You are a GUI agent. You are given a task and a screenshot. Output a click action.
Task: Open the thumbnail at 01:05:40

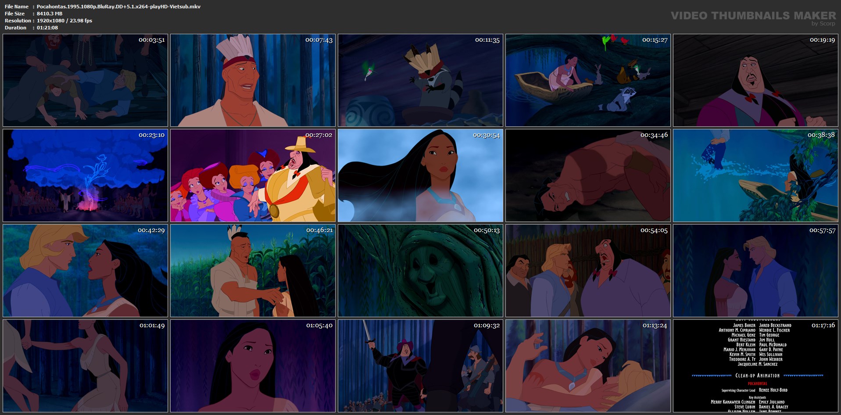coord(253,366)
